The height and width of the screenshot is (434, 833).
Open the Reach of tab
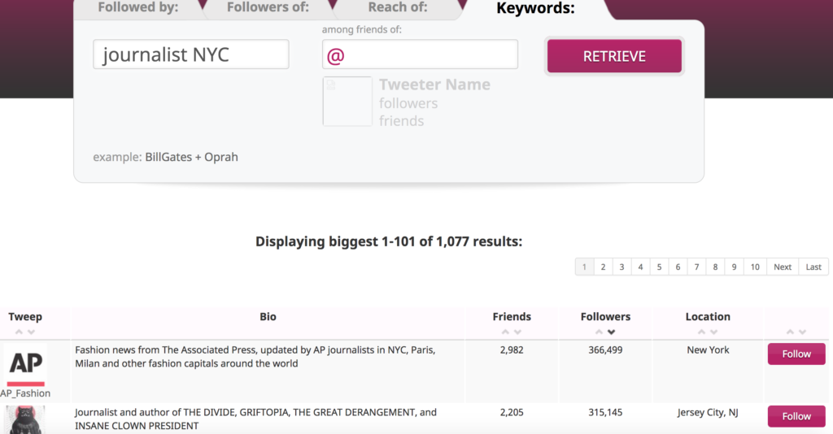click(397, 8)
